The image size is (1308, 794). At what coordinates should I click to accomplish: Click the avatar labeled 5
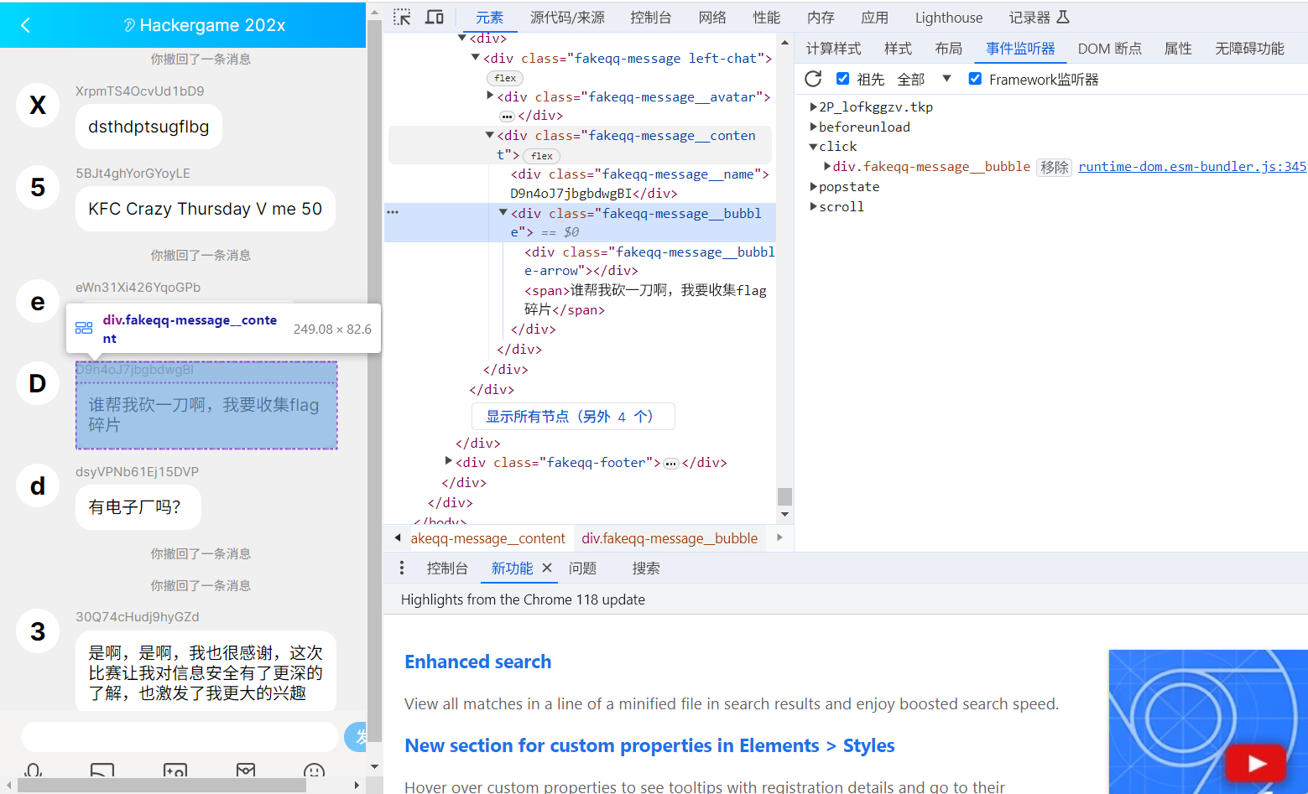(x=38, y=188)
